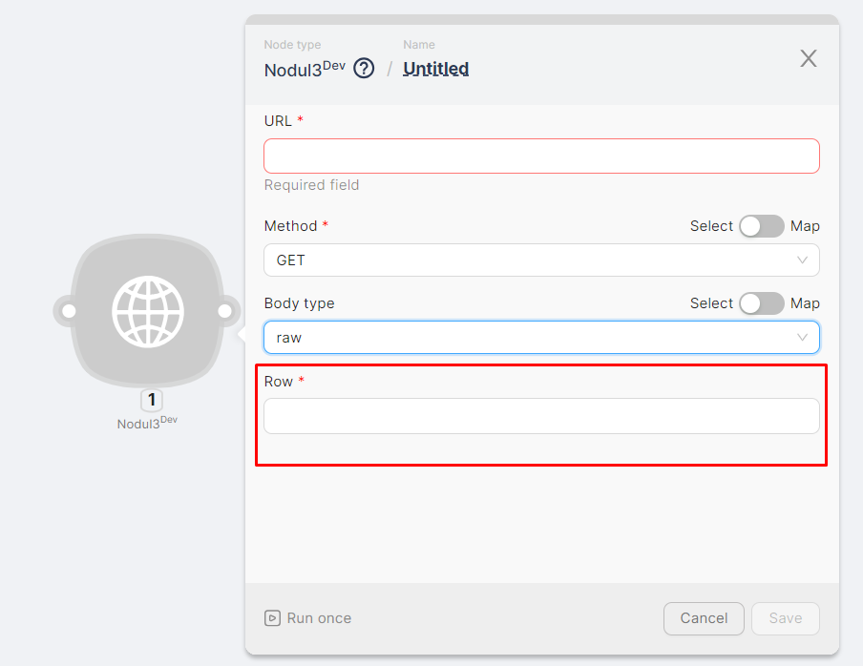Viewport: 863px width, 666px height.
Task: Toggle the Body type Select/Map switch
Action: 761,303
